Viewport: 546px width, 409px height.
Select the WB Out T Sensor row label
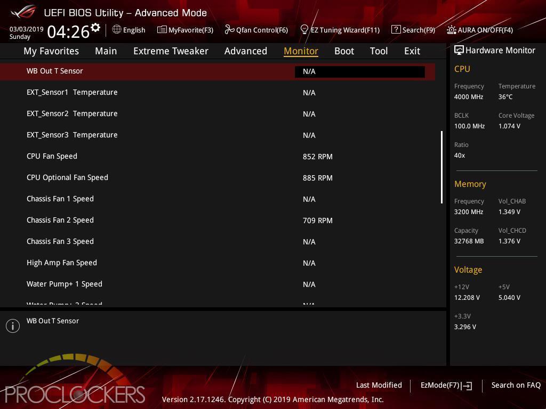(x=55, y=71)
